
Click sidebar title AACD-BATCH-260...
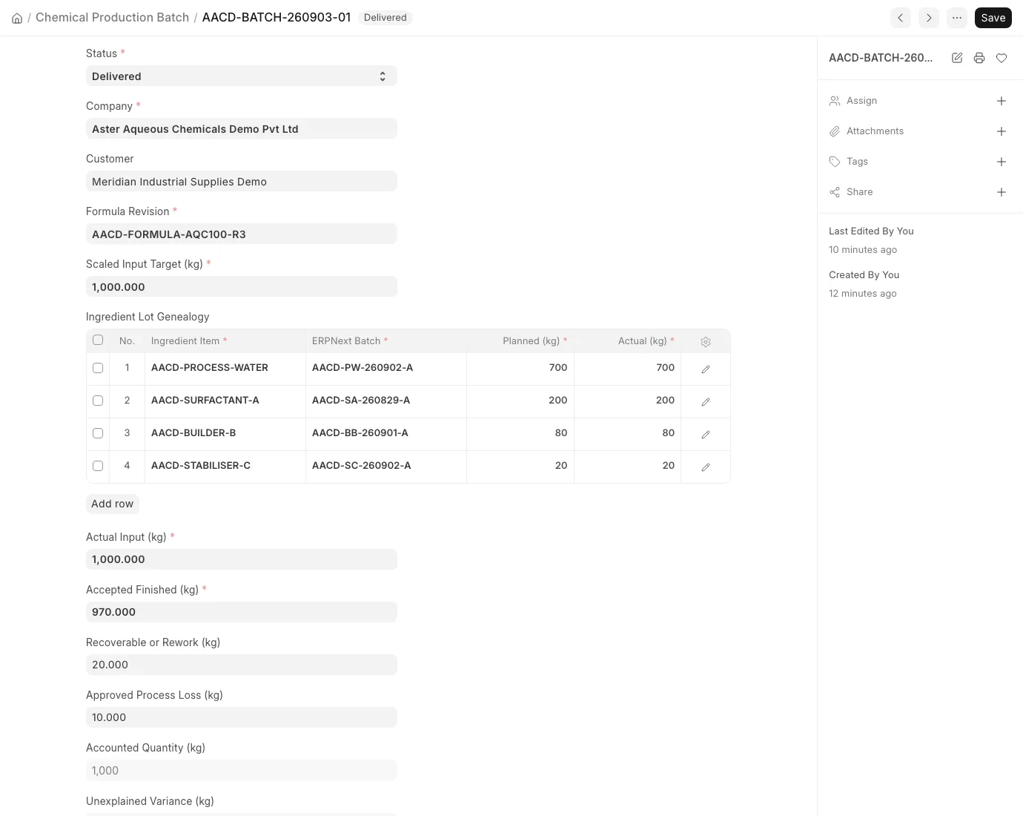[881, 58]
